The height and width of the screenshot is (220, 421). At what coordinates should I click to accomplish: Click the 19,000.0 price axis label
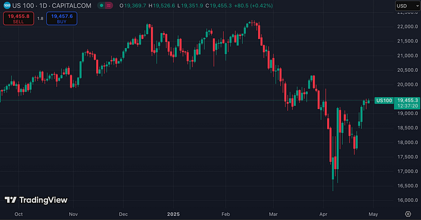coord(408,113)
